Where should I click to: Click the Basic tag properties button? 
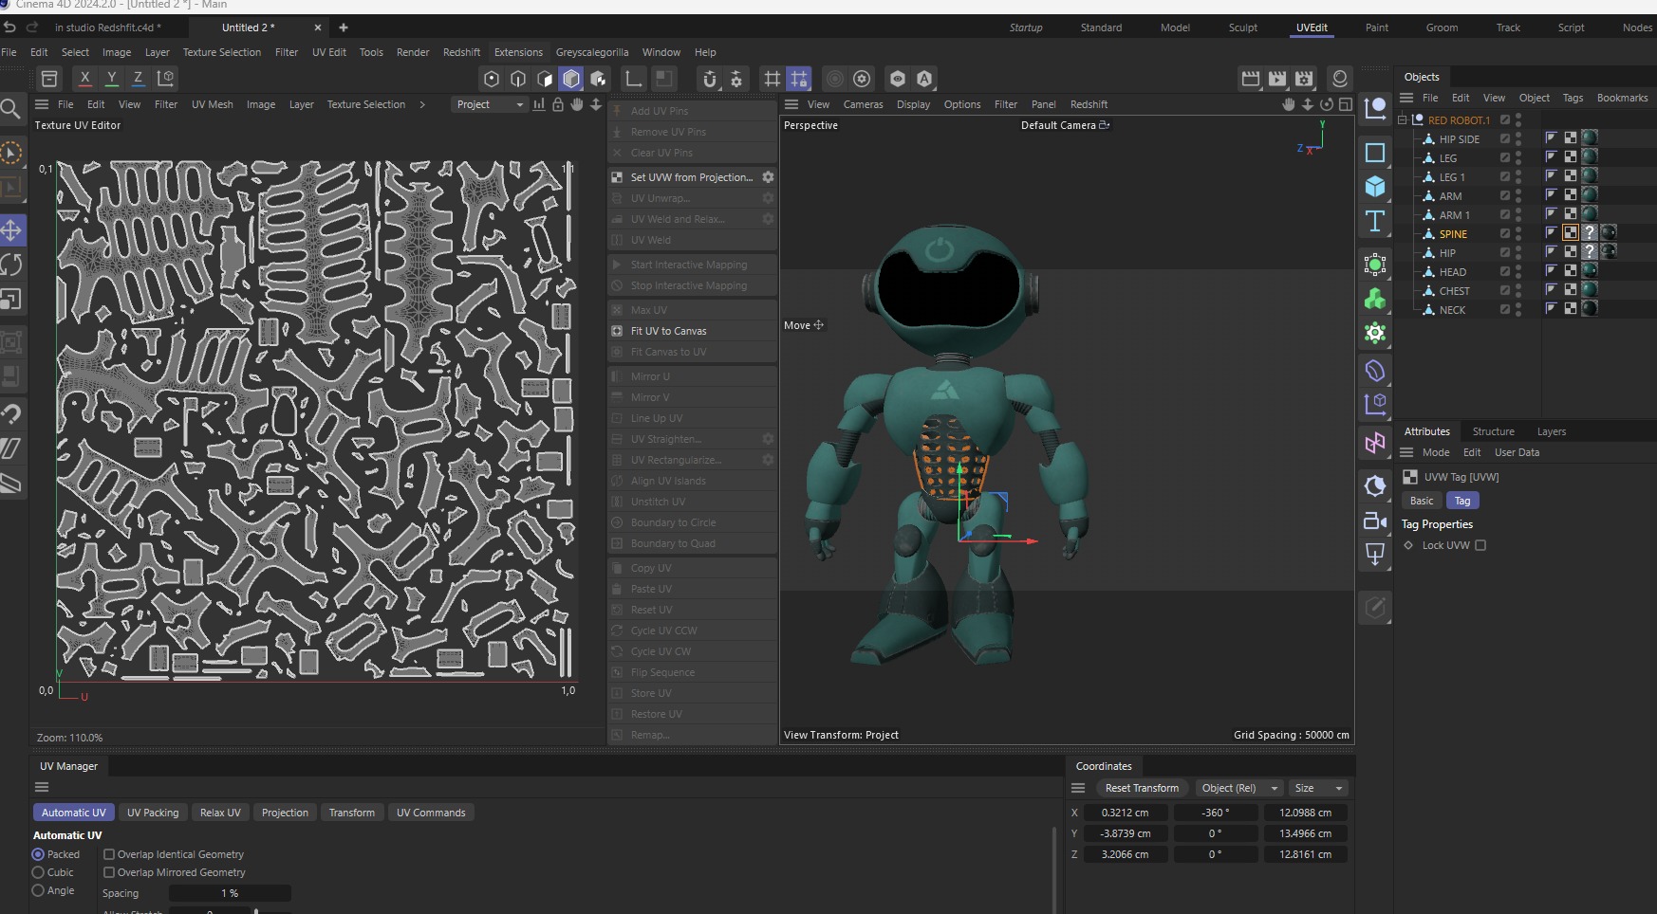pos(1422,501)
